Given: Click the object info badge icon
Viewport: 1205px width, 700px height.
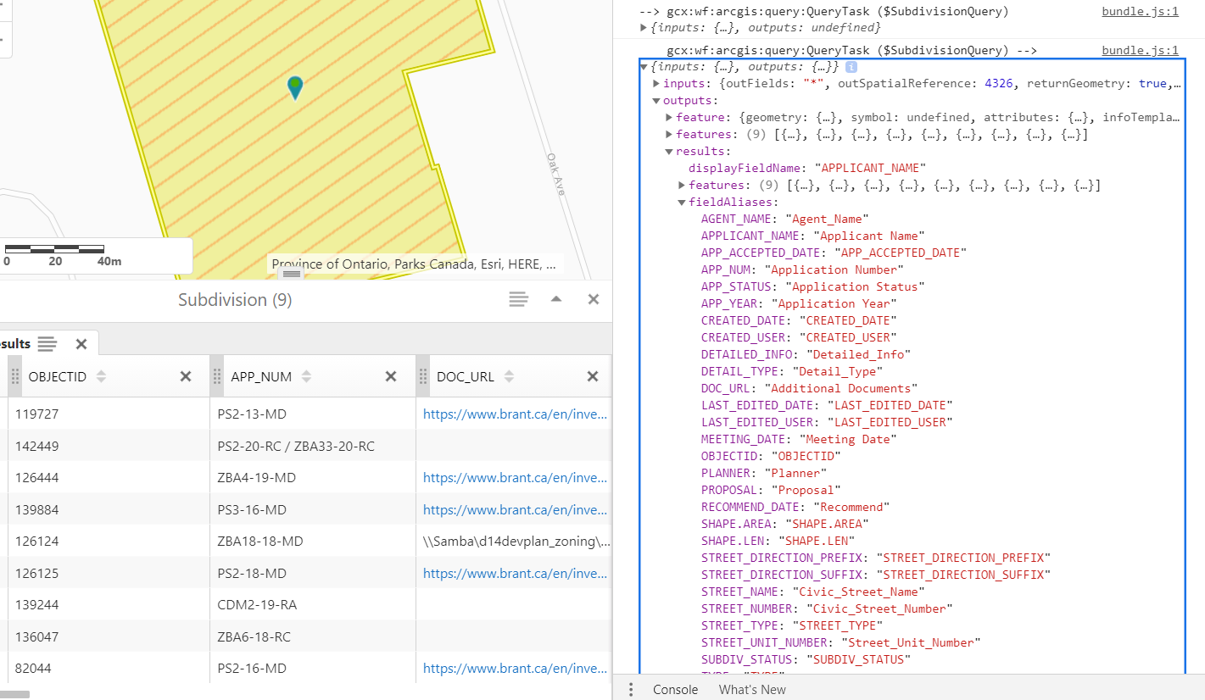Looking at the screenshot, I should click(x=851, y=67).
